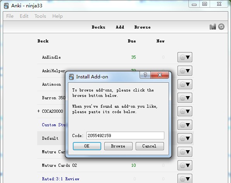Select the COCA20000 deck name

(52, 111)
